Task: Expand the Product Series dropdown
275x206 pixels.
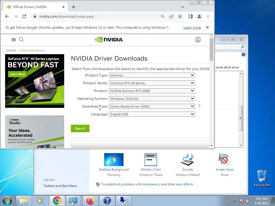Action: [152, 83]
